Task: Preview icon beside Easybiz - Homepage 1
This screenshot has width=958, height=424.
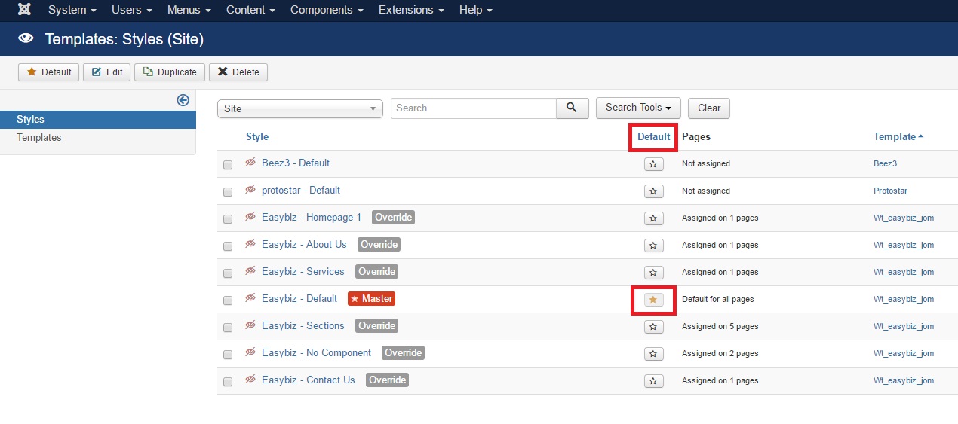Action: point(250,217)
